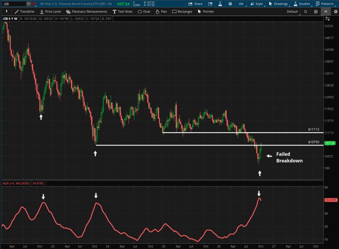The width and height of the screenshot is (339, 249).
Task: Click the green 107'24 last price in header
Action: [x=123, y=4]
